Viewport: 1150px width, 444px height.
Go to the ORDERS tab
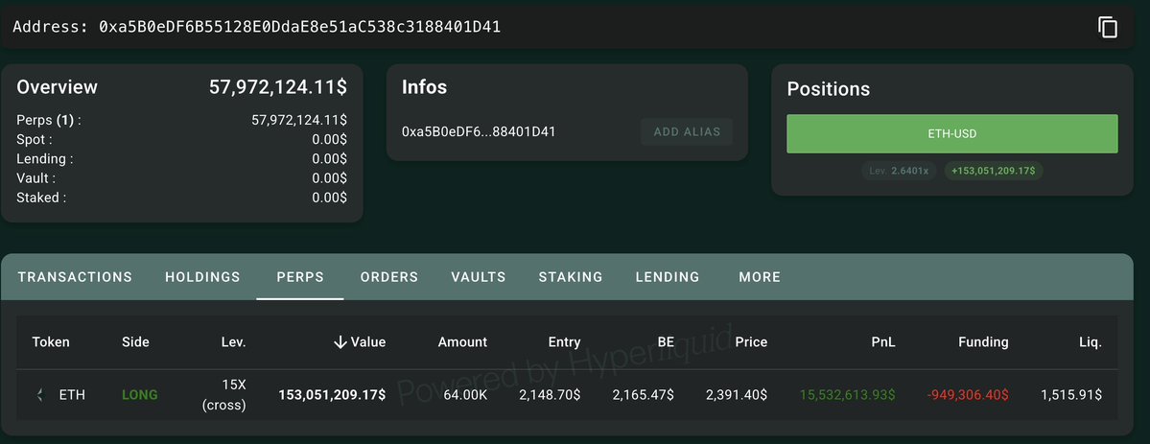pos(389,277)
